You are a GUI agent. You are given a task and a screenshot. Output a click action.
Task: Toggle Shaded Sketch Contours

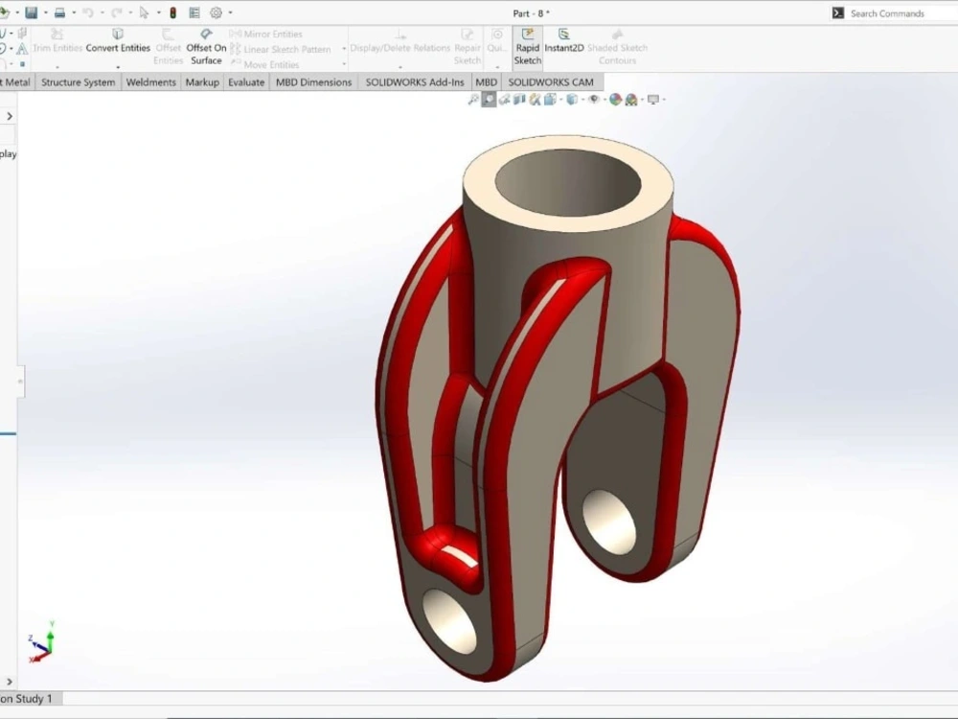[617, 47]
